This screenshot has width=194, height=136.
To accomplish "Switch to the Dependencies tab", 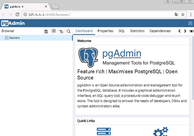I will coord(160,31).
